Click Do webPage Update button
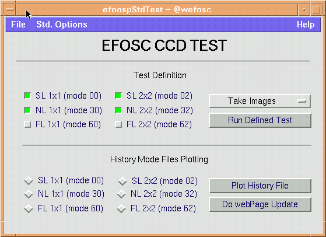326x237 pixels. click(x=260, y=204)
